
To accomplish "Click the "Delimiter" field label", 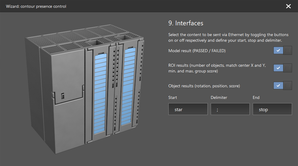I will tap(219, 98).
